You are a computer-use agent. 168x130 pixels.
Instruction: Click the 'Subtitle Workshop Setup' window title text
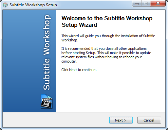[x=33, y=5]
